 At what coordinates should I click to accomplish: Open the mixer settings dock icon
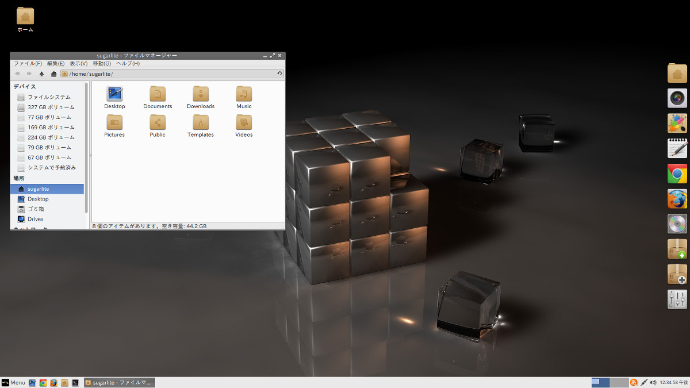[677, 299]
